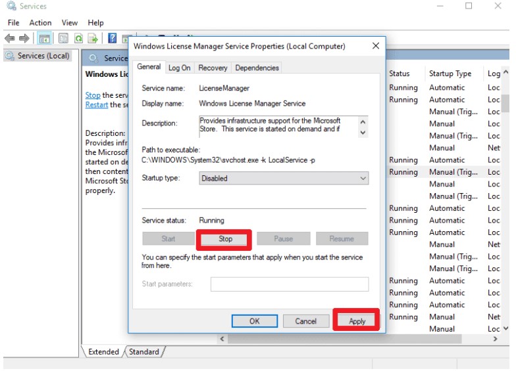Select the Services (Local) tree node

pyautogui.click(x=38, y=56)
